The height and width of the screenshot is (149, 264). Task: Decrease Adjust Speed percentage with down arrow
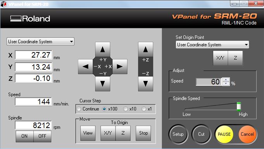[x=226, y=84]
